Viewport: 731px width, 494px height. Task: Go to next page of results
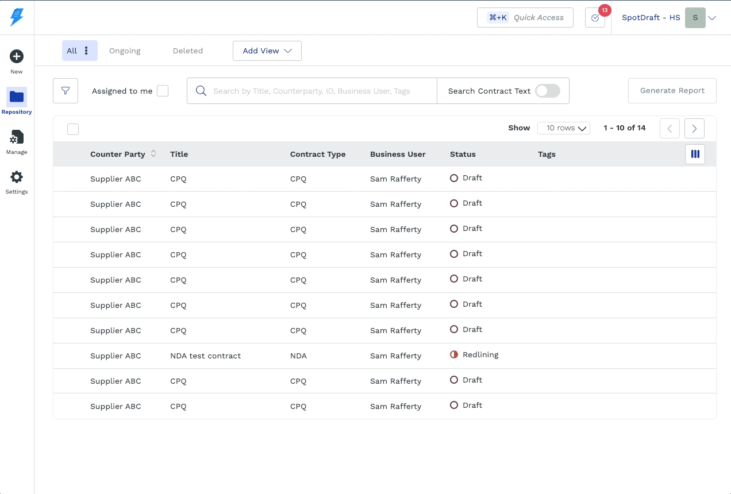694,128
